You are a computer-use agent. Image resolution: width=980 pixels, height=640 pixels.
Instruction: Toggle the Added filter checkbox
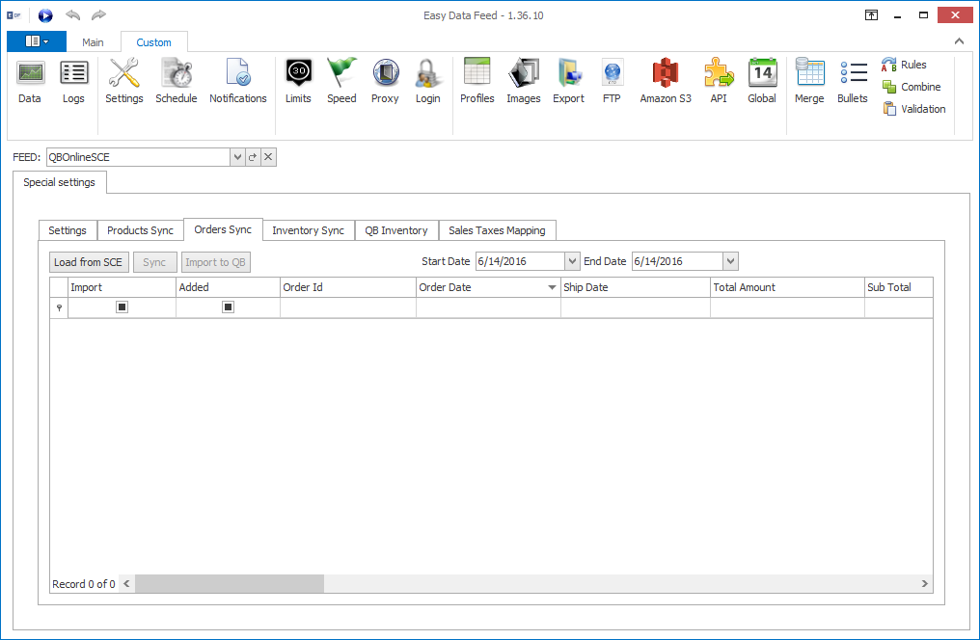pos(229,307)
